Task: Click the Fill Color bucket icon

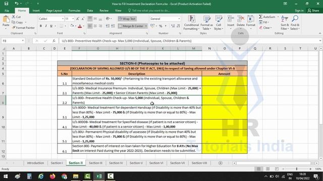Action: (x=72, y=26)
